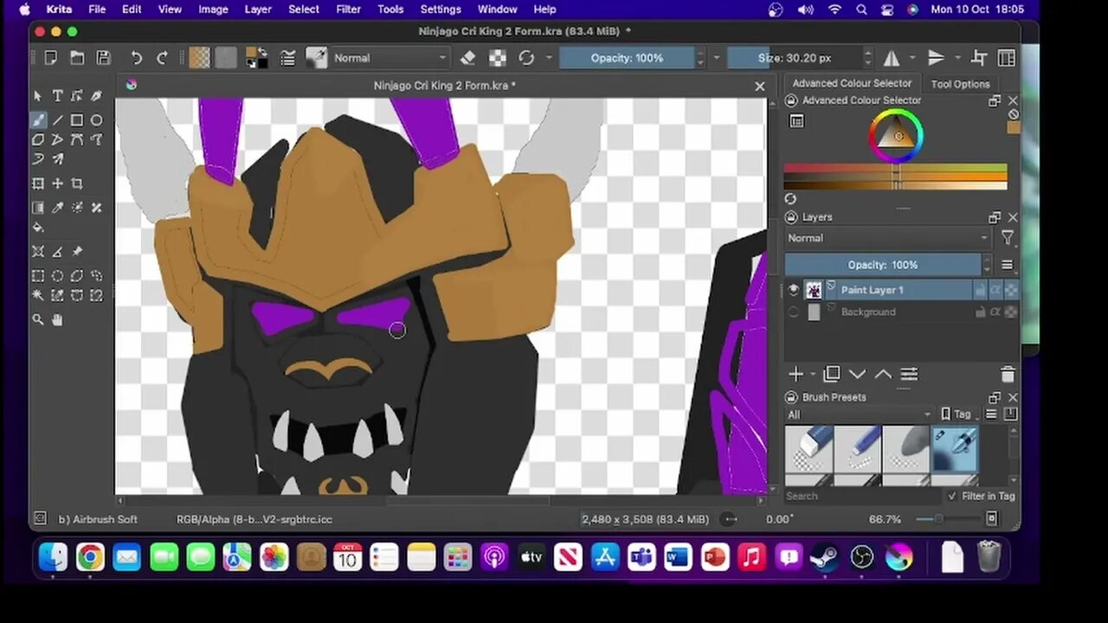Viewport: 1108px width, 623px height.
Task: Delete the layer with the trash icon
Action: [1008, 375]
